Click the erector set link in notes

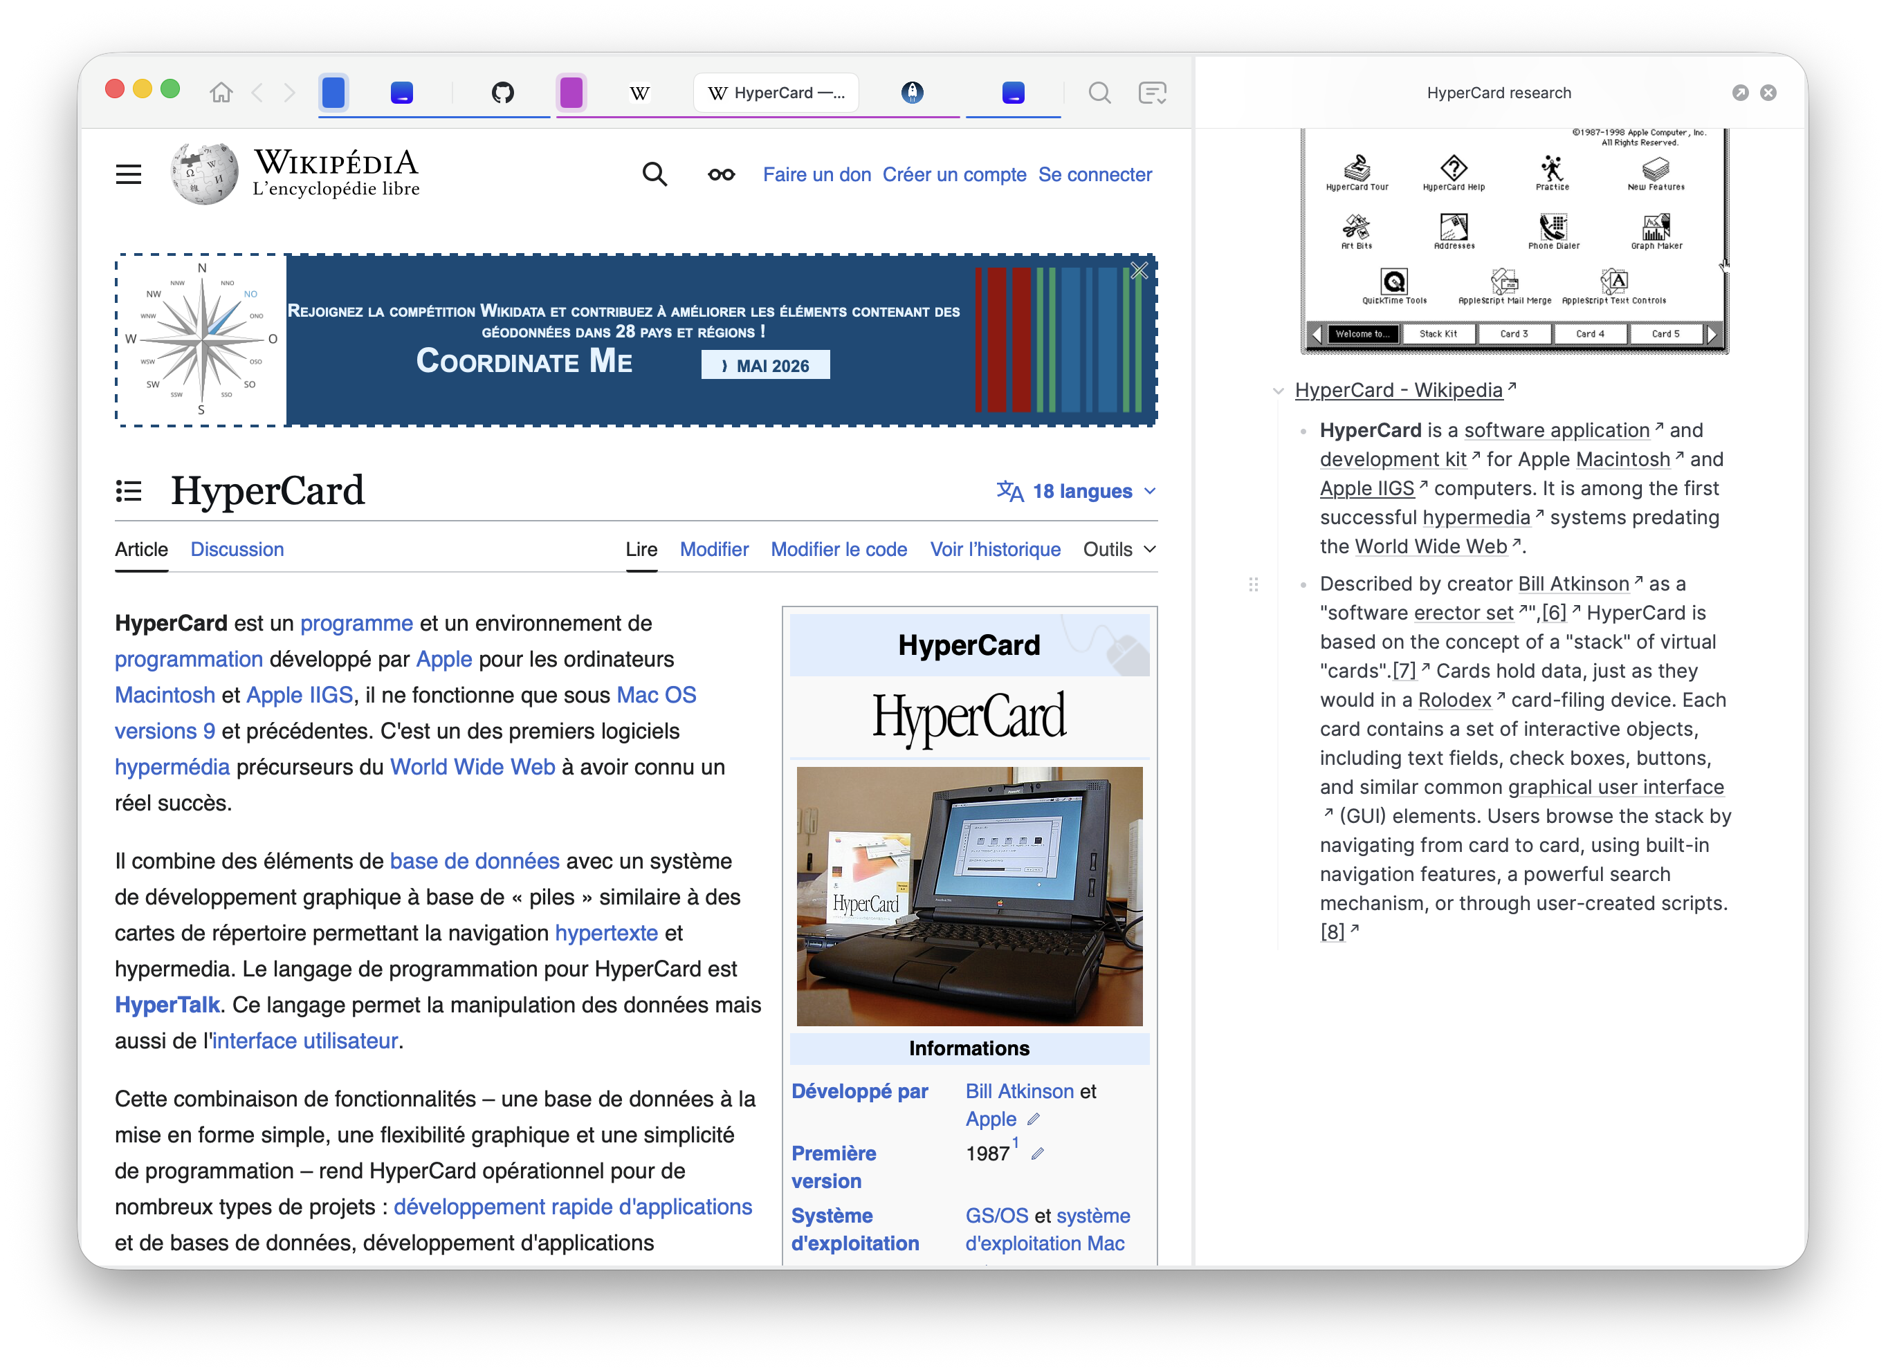click(x=1463, y=613)
